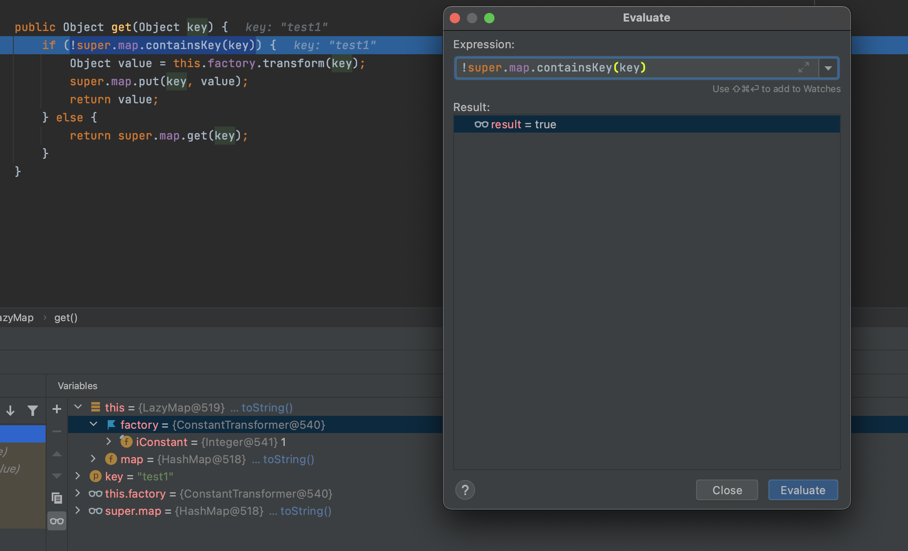Expand the map HashMap@518 field node
Viewport: 908px width, 551px height.
tap(93, 458)
